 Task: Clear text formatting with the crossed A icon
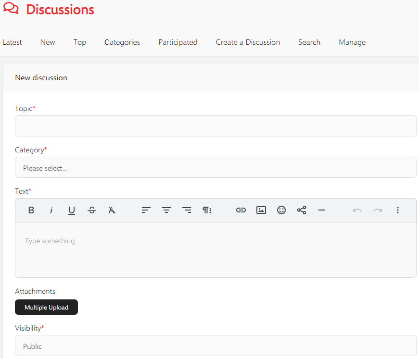(112, 210)
